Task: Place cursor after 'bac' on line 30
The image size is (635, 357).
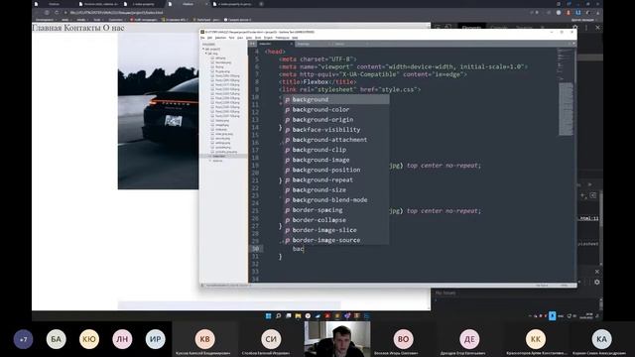Action: (304, 249)
